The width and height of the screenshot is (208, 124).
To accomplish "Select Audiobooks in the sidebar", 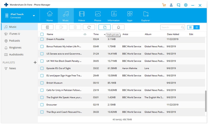I will [x=19, y=54].
